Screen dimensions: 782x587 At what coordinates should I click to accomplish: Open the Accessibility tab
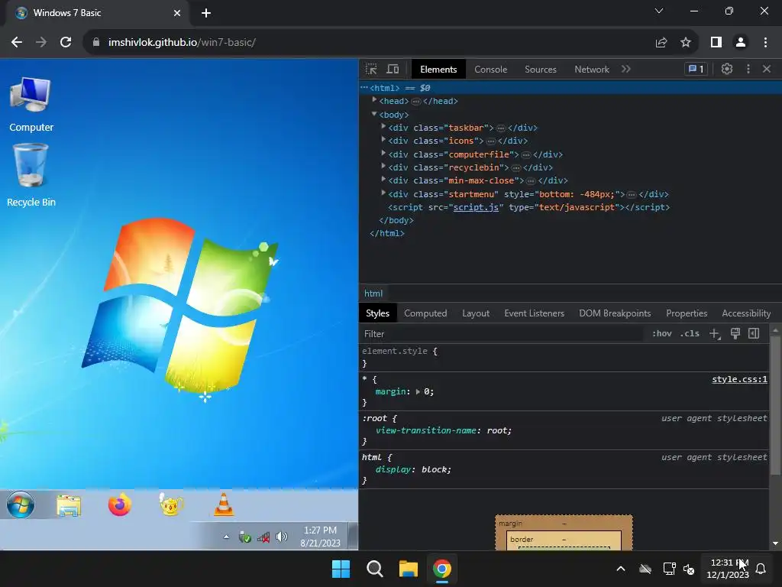[746, 313]
